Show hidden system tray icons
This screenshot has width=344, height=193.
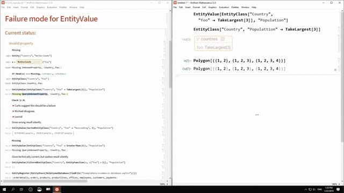click(306, 189)
